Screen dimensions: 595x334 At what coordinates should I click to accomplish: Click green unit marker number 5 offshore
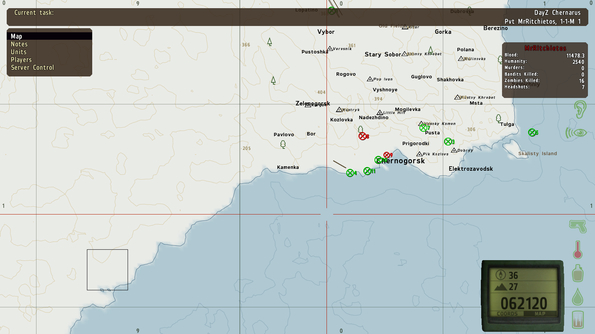click(x=532, y=132)
